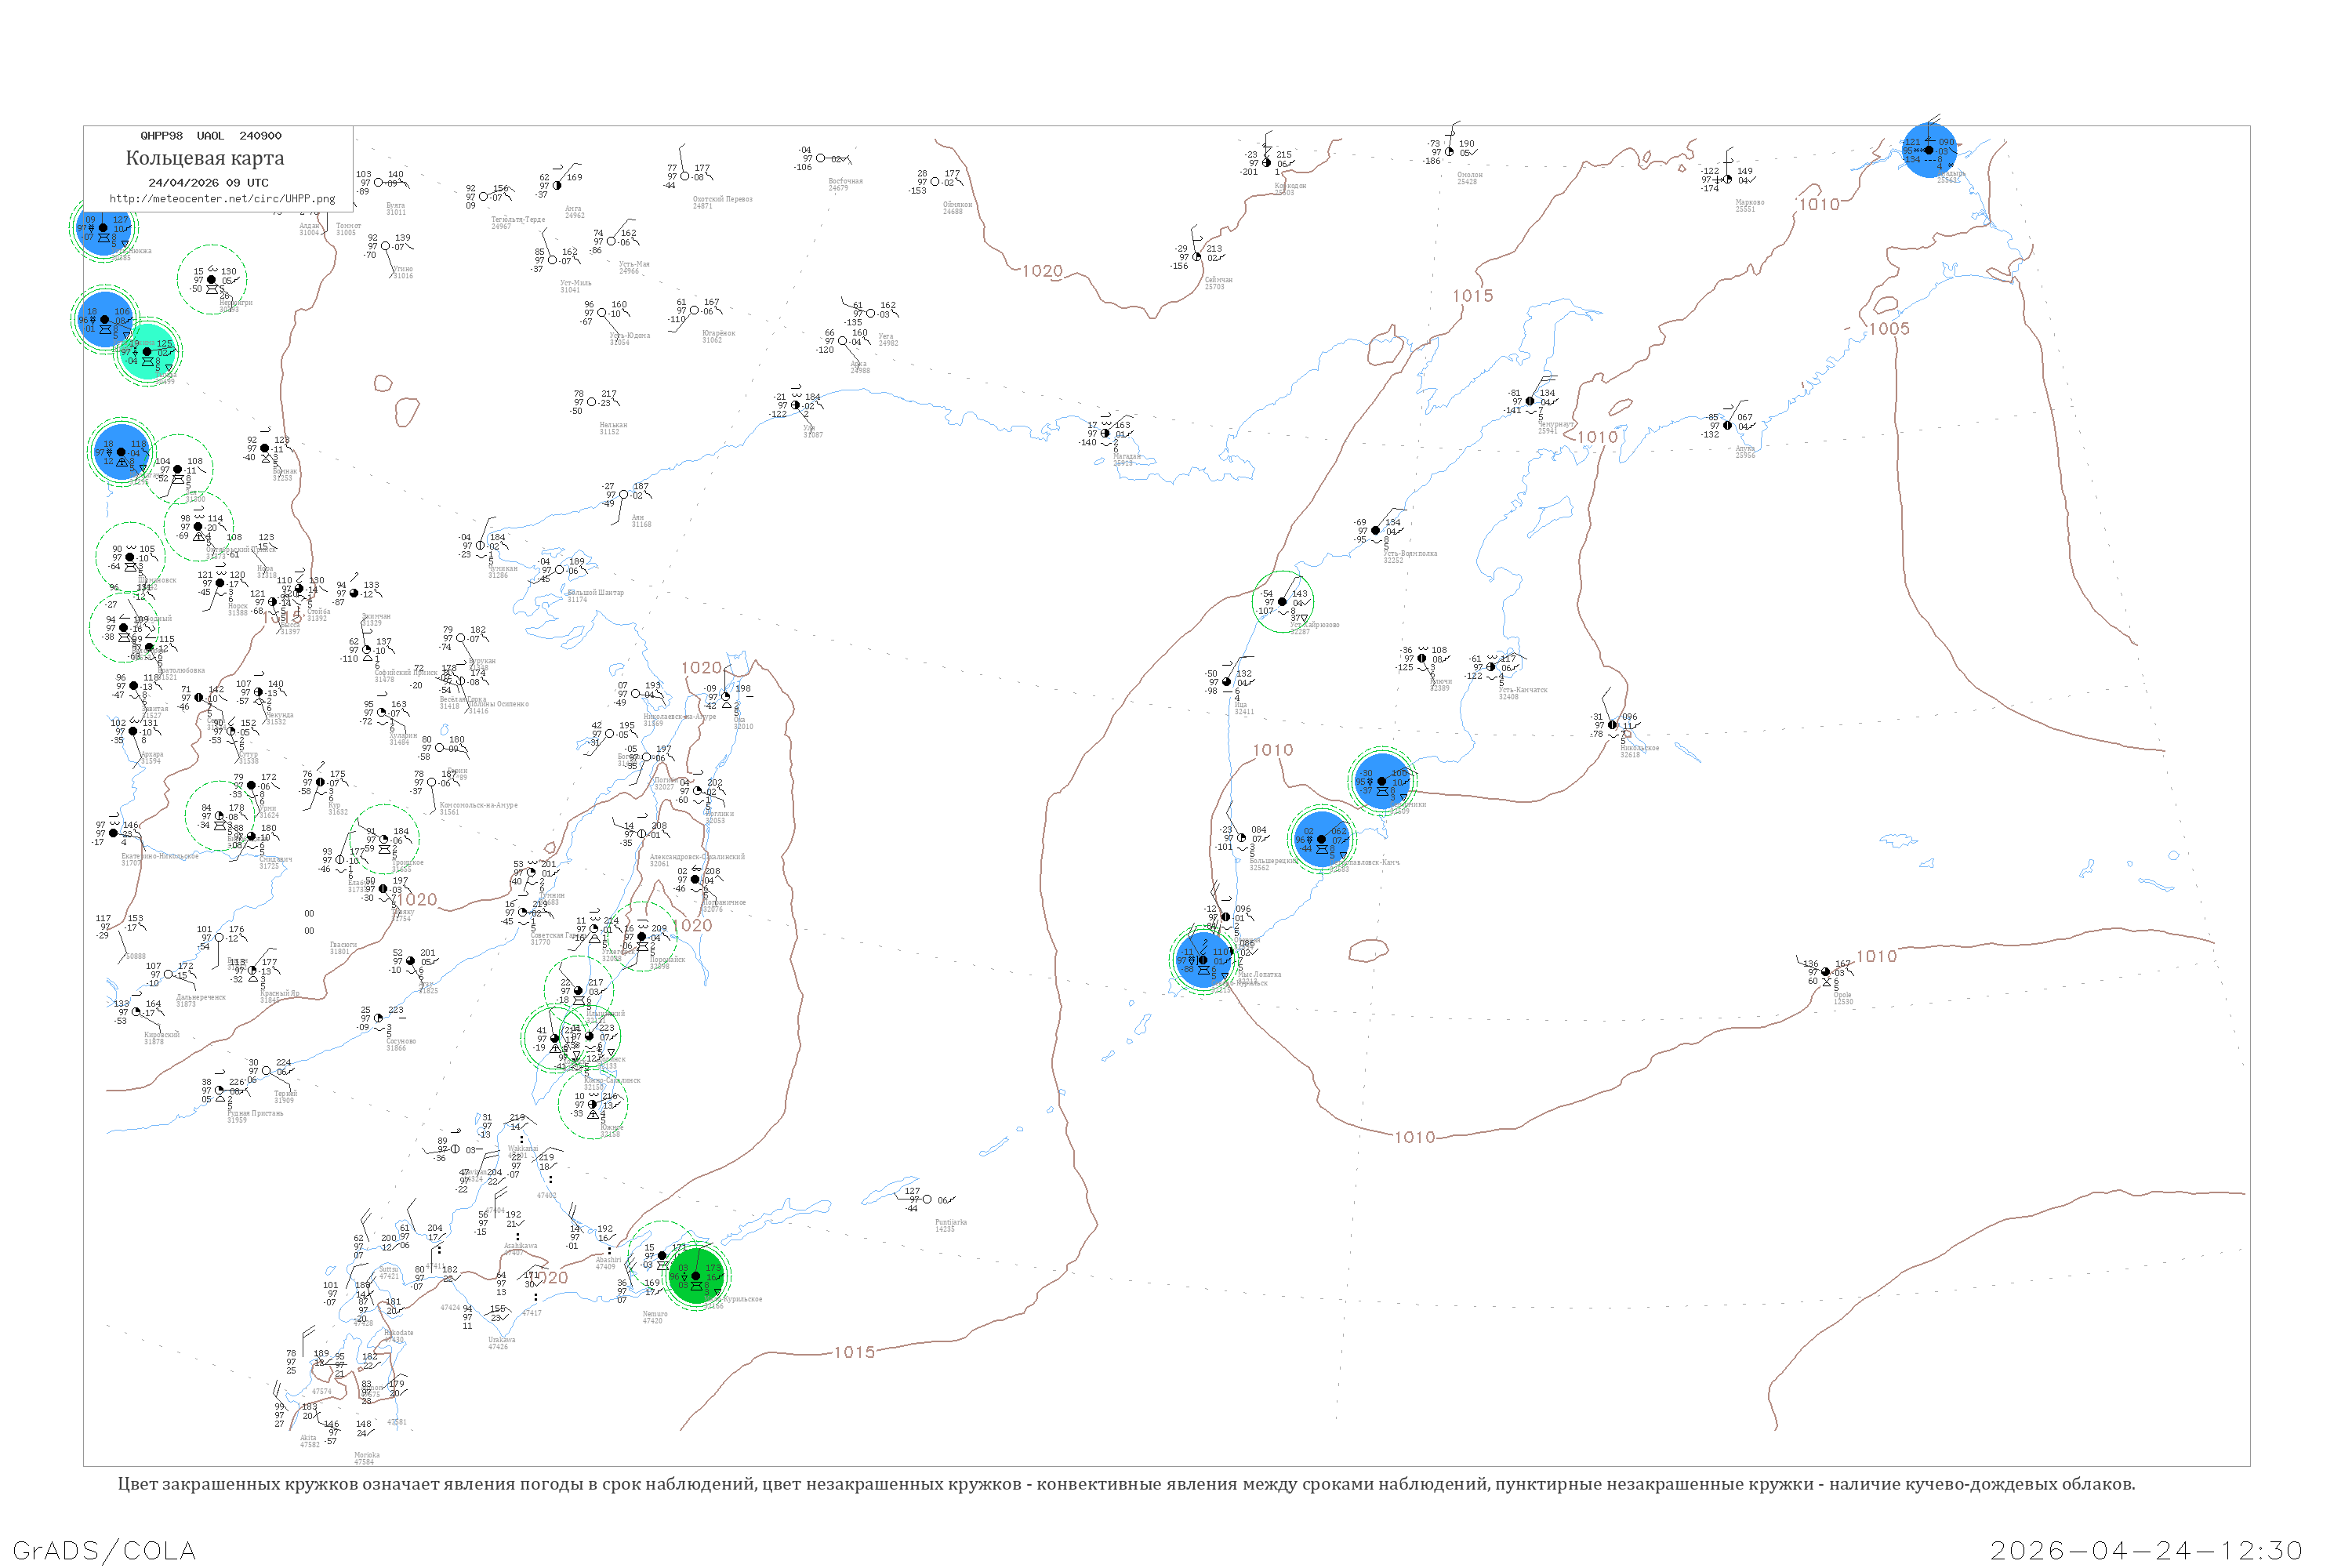Click the Большерецкий 32562 station circle
This screenshot has height=1568, width=2352.
point(1242,838)
